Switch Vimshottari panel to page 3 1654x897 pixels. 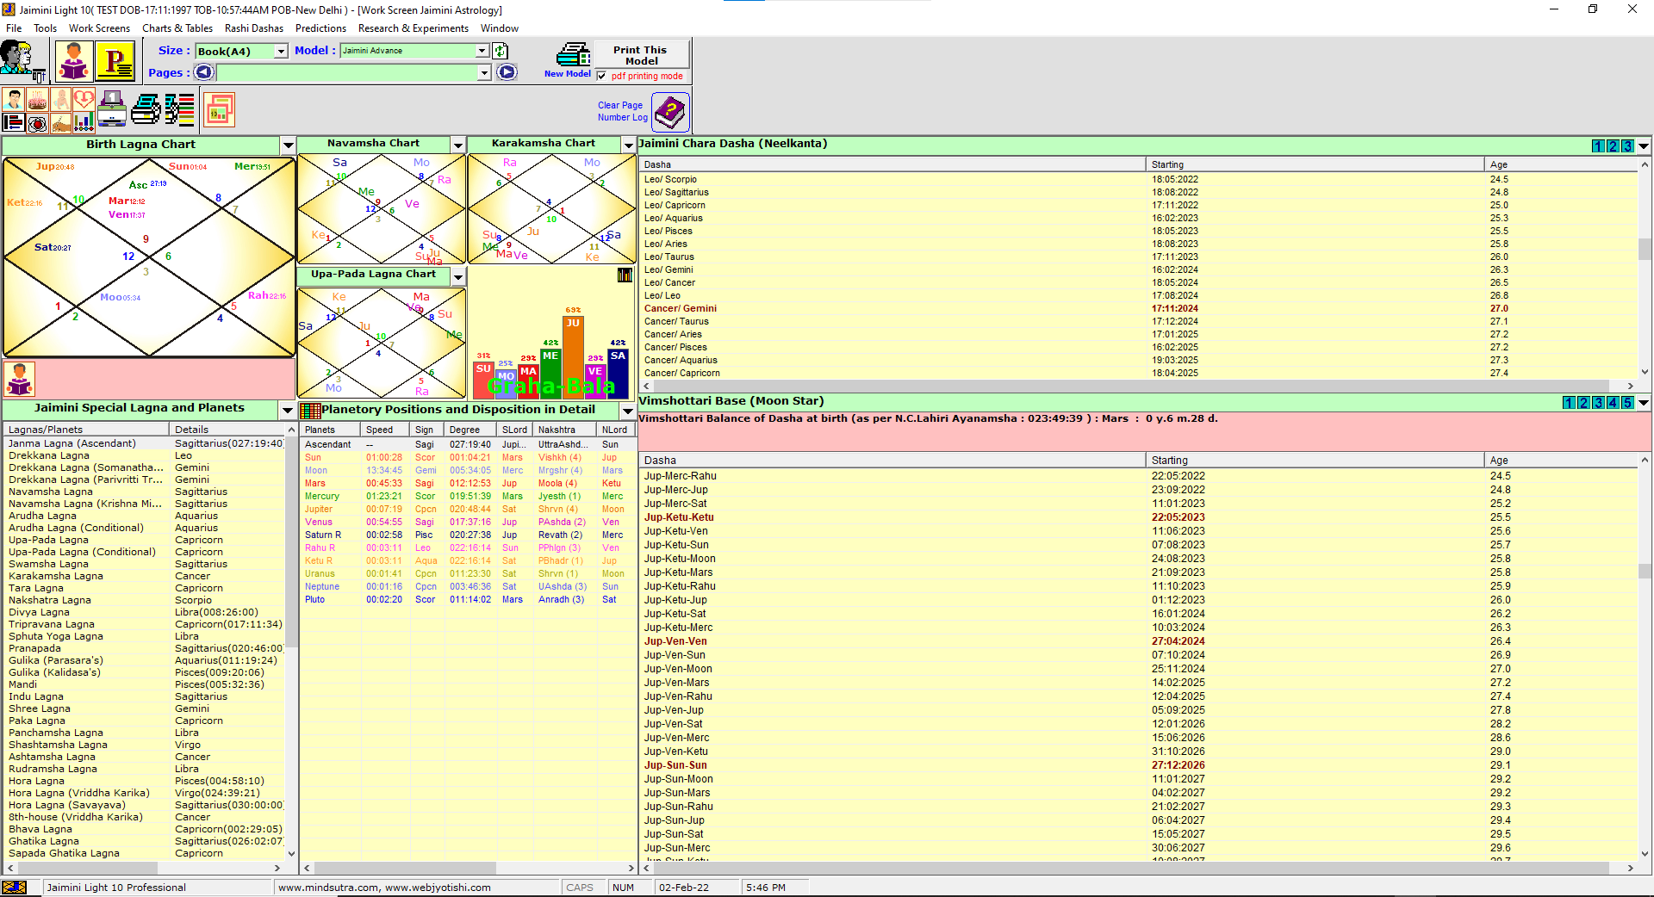(x=1598, y=403)
